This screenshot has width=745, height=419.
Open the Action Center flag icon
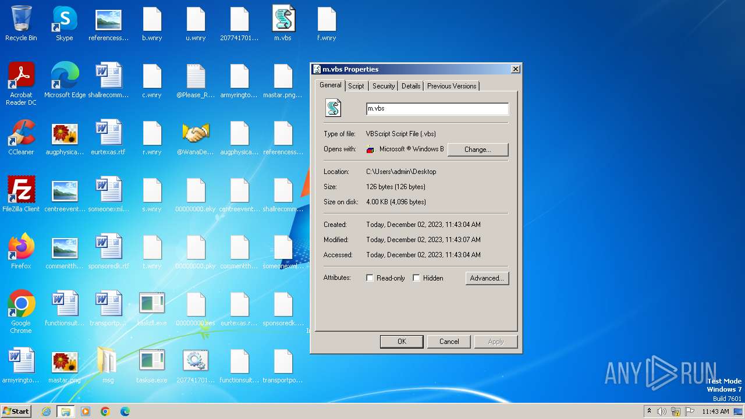pyautogui.click(x=690, y=411)
